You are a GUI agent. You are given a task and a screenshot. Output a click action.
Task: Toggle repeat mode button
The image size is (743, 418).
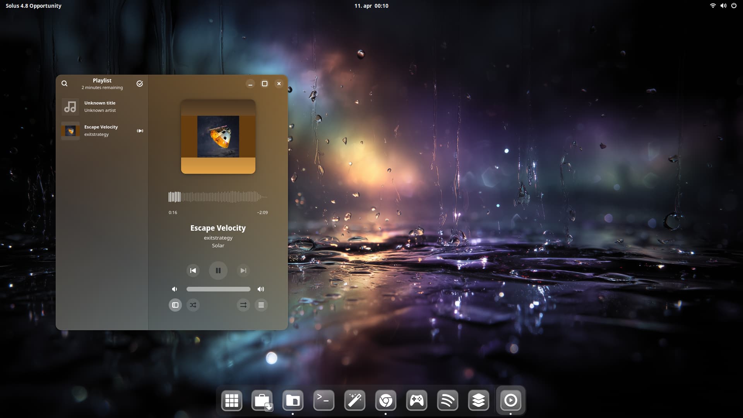point(243,305)
